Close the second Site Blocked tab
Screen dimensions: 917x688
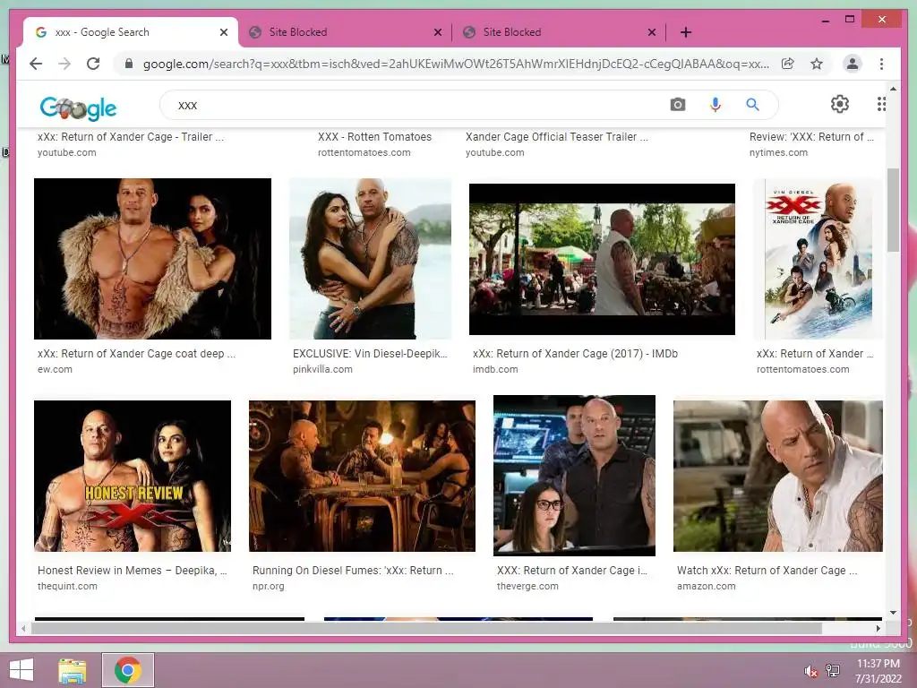click(x=652, y=32)
